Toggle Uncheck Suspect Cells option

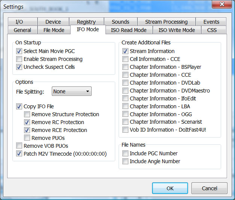(19, 67)
